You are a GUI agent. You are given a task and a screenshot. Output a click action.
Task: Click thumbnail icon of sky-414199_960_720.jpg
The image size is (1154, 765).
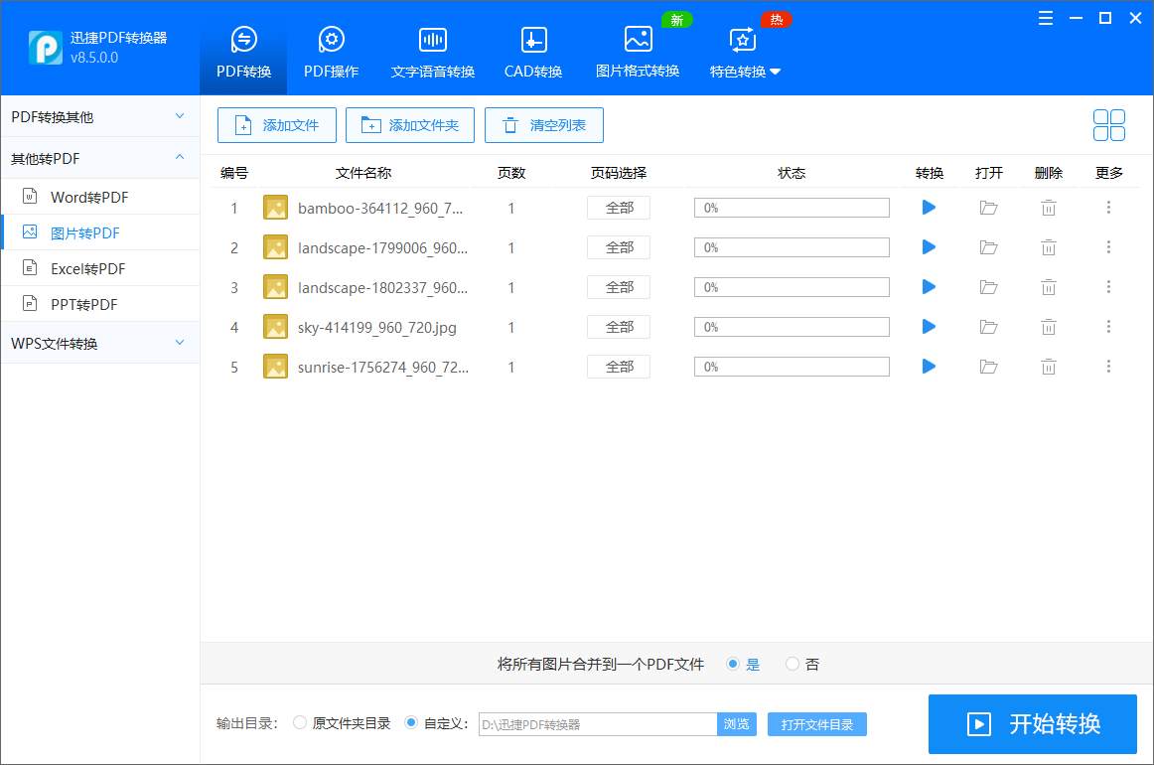275,327
